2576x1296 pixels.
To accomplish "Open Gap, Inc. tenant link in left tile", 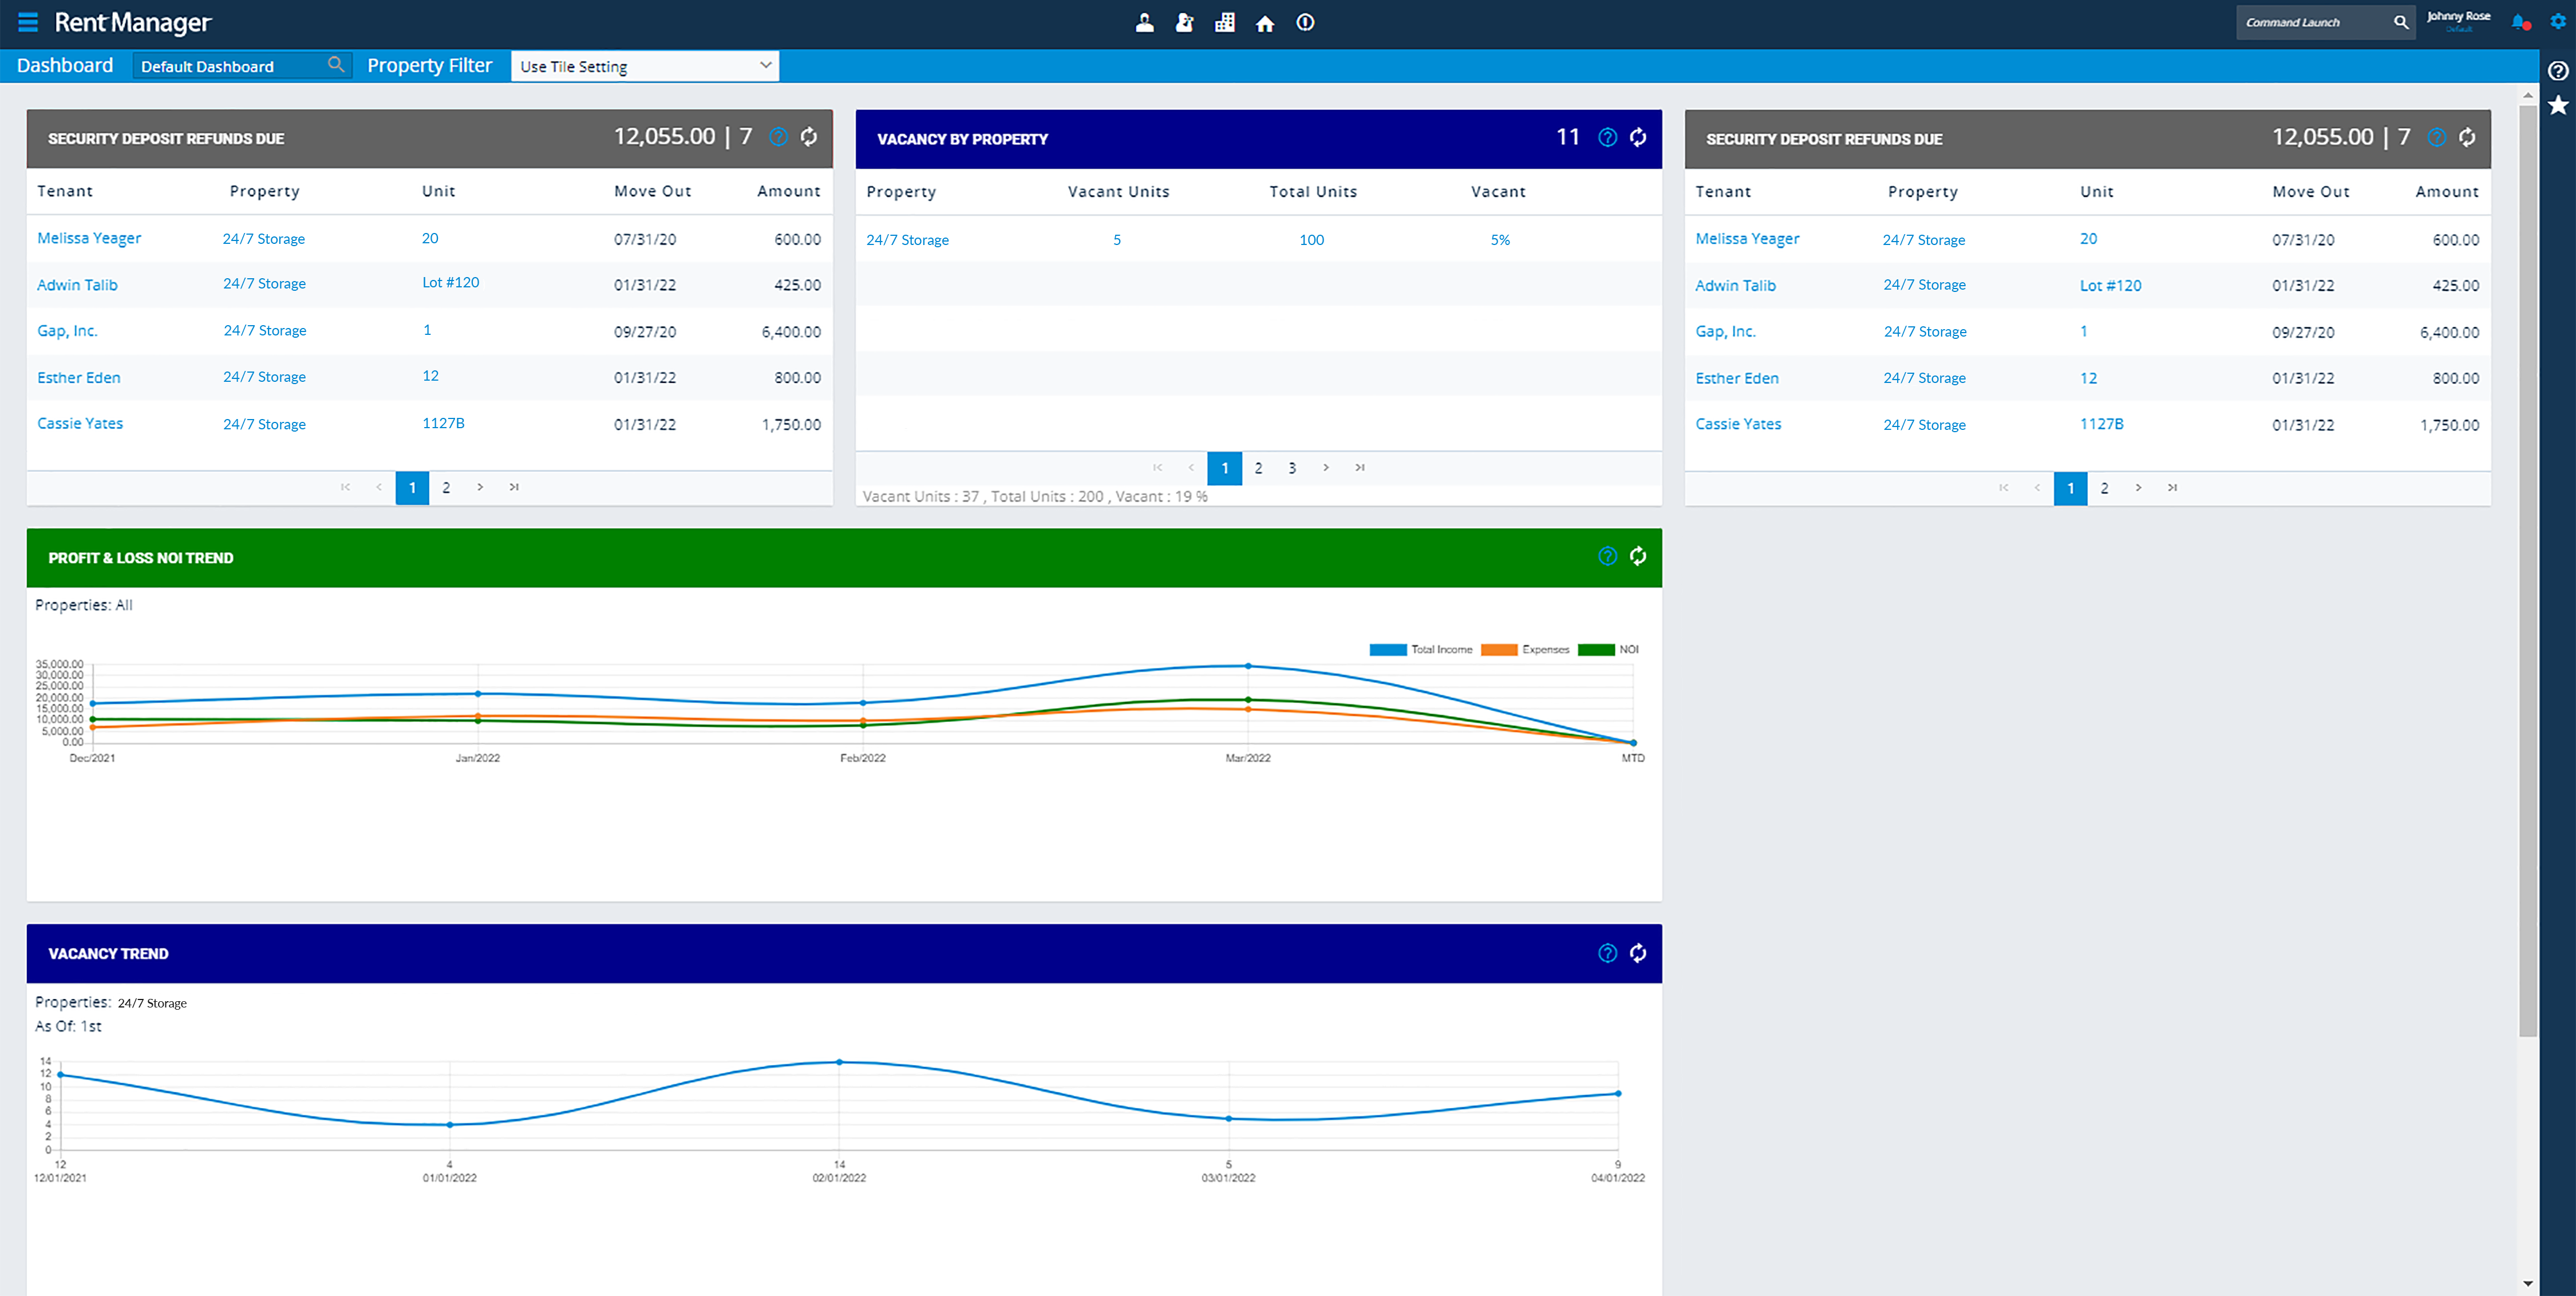I will [67, 331].
